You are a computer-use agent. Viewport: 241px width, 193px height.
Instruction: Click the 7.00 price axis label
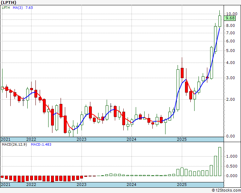231,33
